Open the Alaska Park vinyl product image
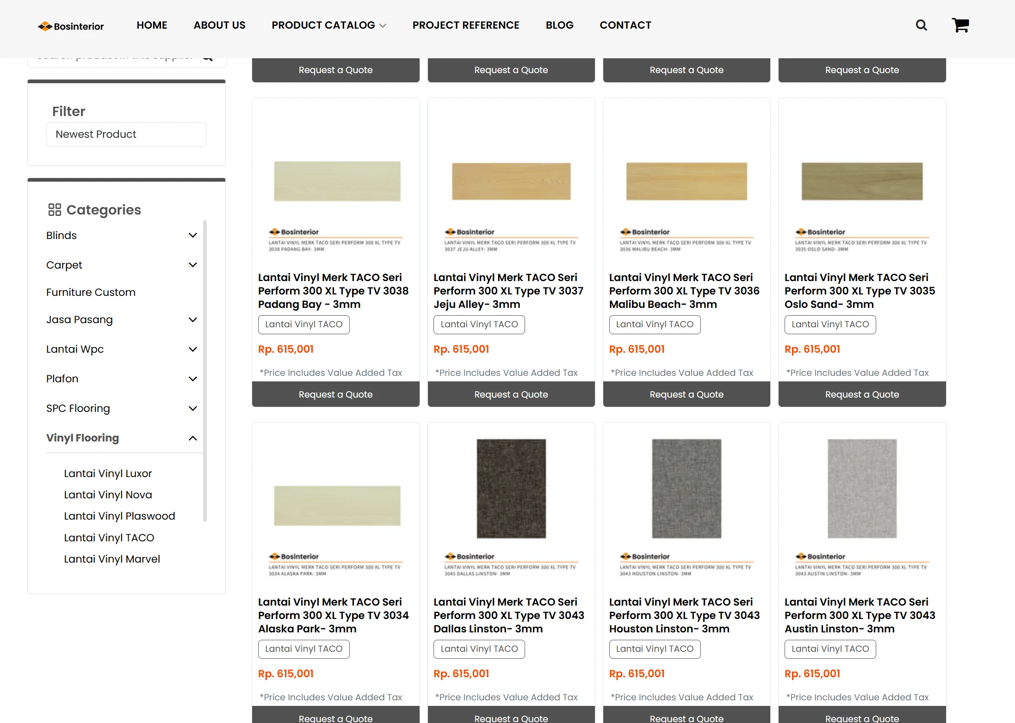Image resolution: width=1015 pixels, height=723 pixels. pos(336,506)
